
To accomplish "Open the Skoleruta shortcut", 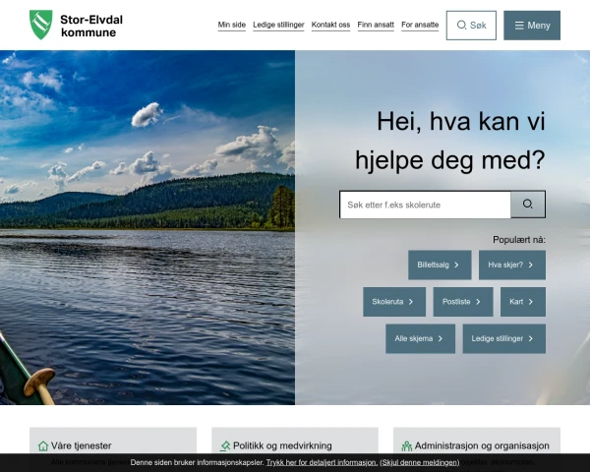I will point(394,302).
